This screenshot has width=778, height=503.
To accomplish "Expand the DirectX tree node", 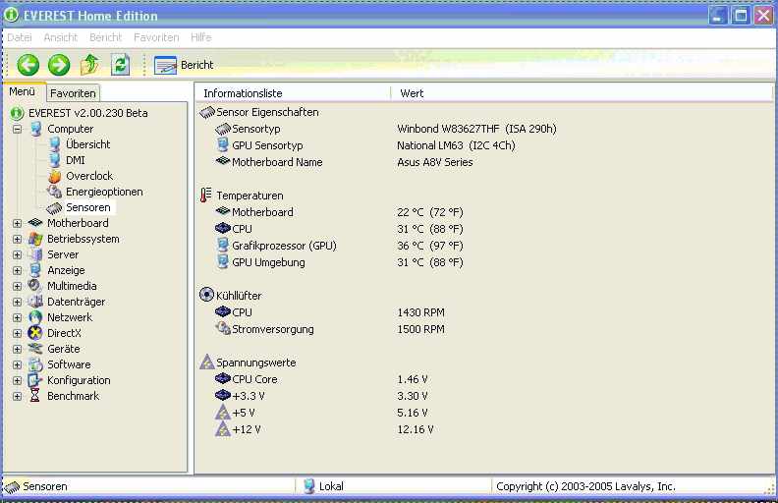I will point(18,333).
